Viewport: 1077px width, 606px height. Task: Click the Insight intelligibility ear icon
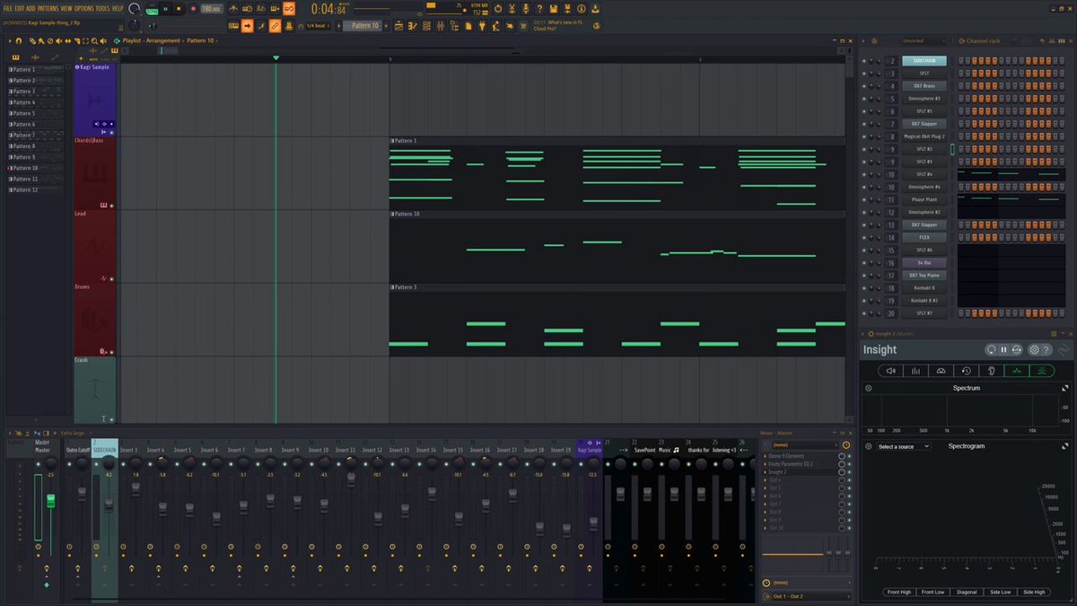point(991,370)
